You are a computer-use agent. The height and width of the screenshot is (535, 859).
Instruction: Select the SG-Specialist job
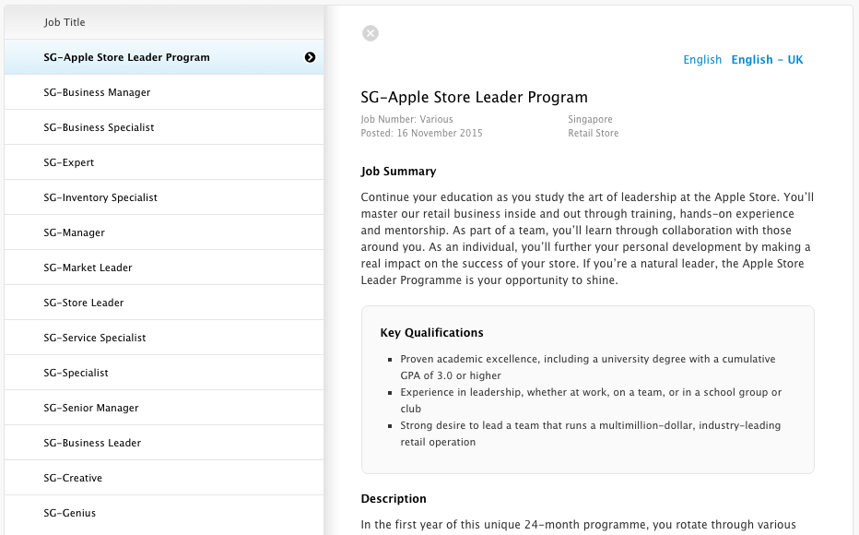(164, 373)
